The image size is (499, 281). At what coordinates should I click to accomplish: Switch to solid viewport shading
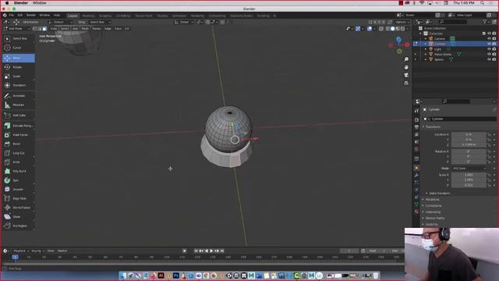[392, 29]
